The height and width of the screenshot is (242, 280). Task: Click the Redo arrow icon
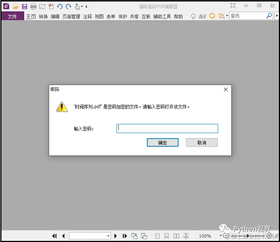coord(69,7)
